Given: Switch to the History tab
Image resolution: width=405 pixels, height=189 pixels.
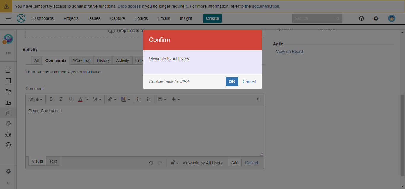Looking at the screenshot, I should point(103,60).
